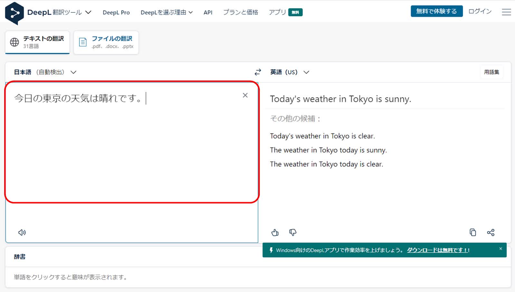Click the globe icon on text tab
This screenshot has width=515, height=292.
(x=14, y=42)
